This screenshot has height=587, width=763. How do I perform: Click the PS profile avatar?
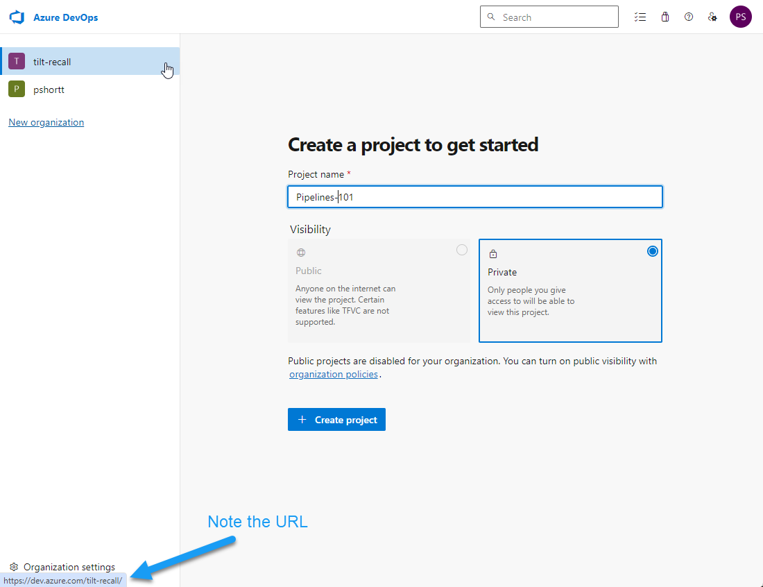click(x=740, y=16)
